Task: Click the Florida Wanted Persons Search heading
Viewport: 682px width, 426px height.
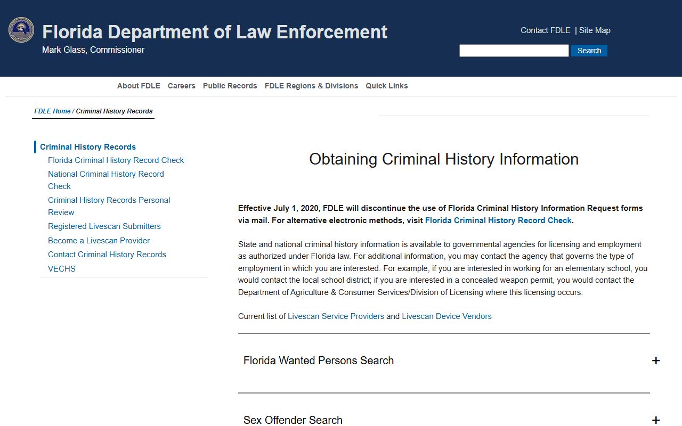Action: coord(319,361)
